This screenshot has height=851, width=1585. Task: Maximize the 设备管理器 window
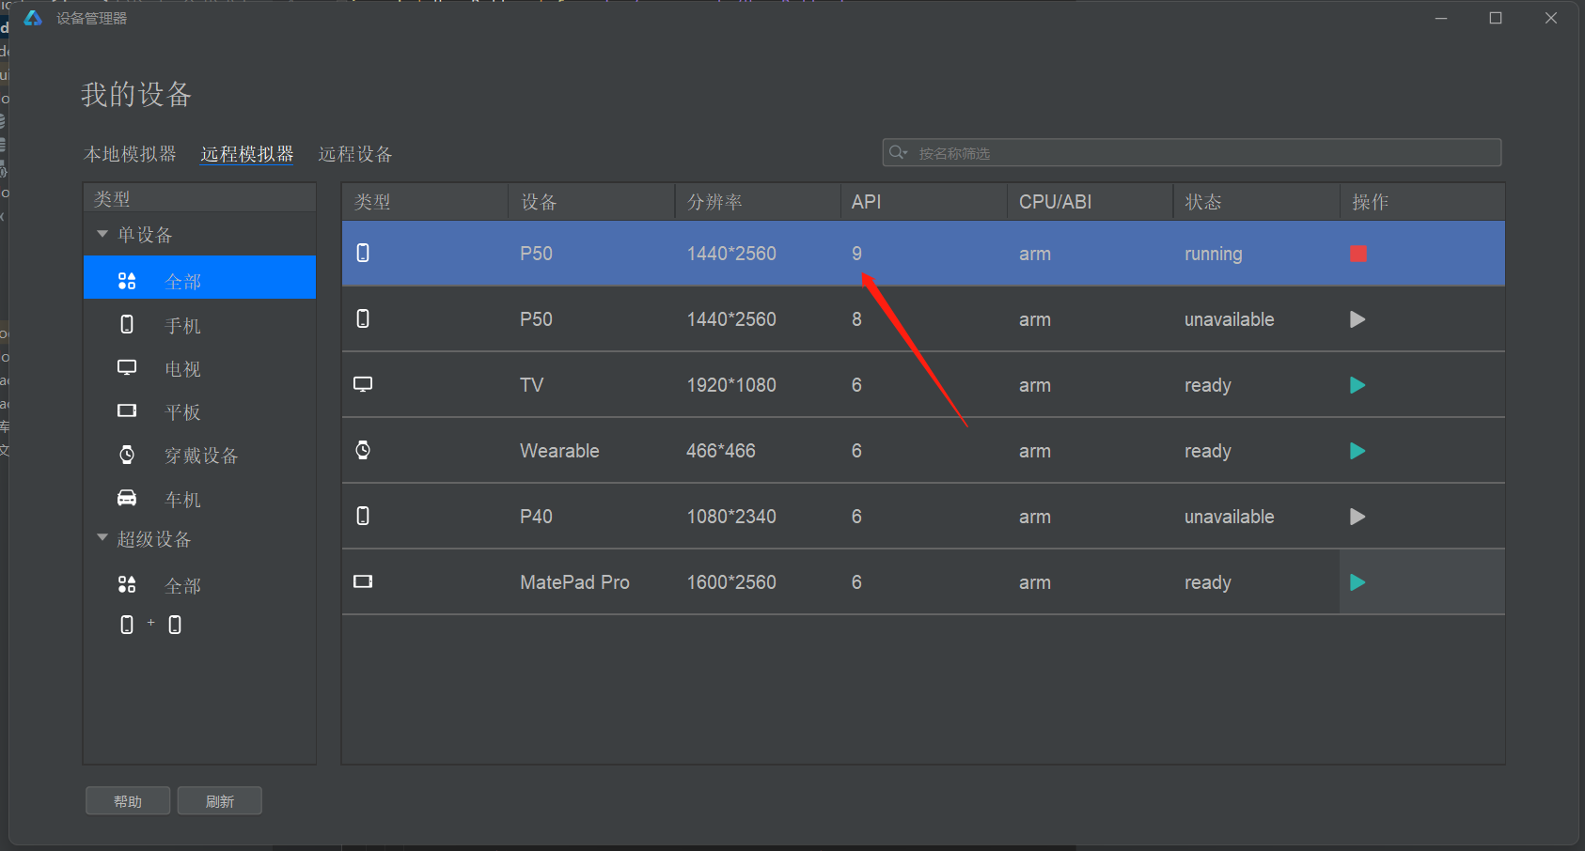[1496, 18]
